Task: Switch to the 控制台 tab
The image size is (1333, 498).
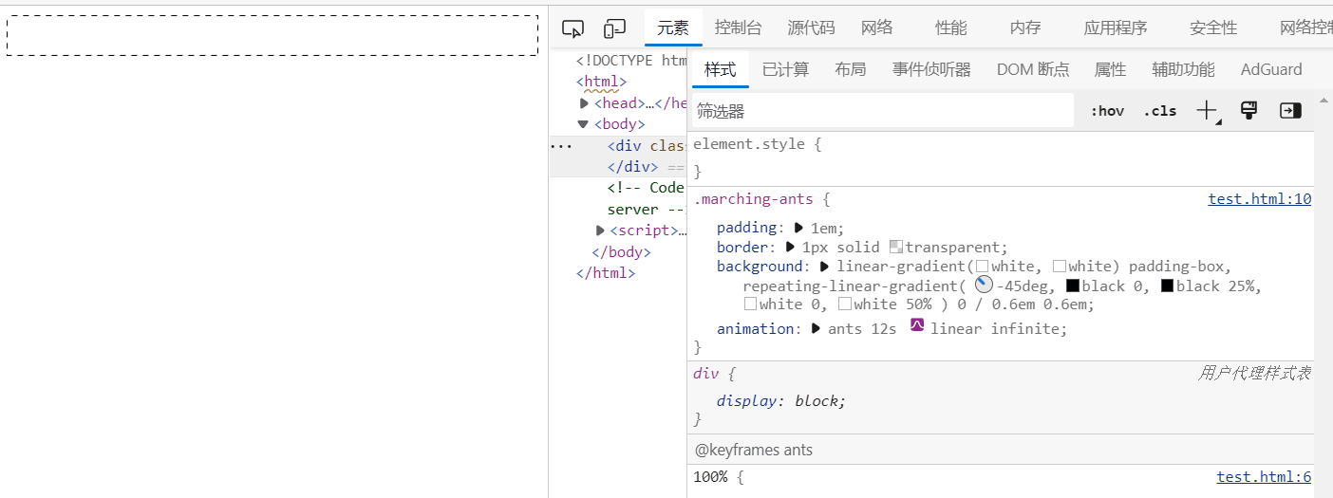Action: pyautogui.click(x=738, y=28)
